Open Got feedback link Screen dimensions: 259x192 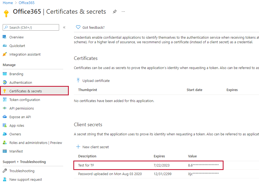[90, 27]
